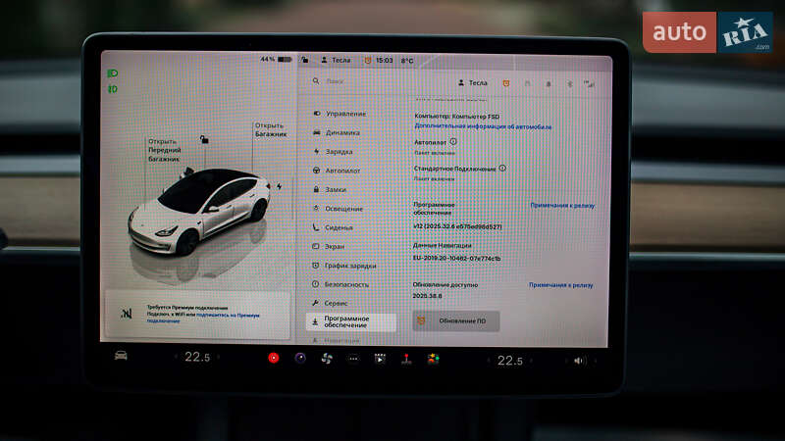Open the Динамика settings menu
The image size is (785, 441).
click(x=338, y=132)
